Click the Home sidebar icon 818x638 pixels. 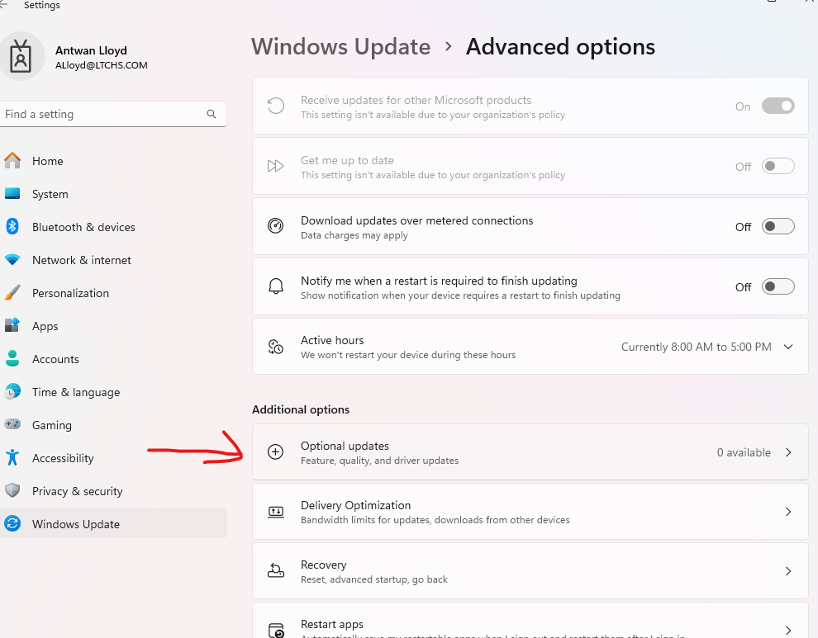[x=12, y=161]
